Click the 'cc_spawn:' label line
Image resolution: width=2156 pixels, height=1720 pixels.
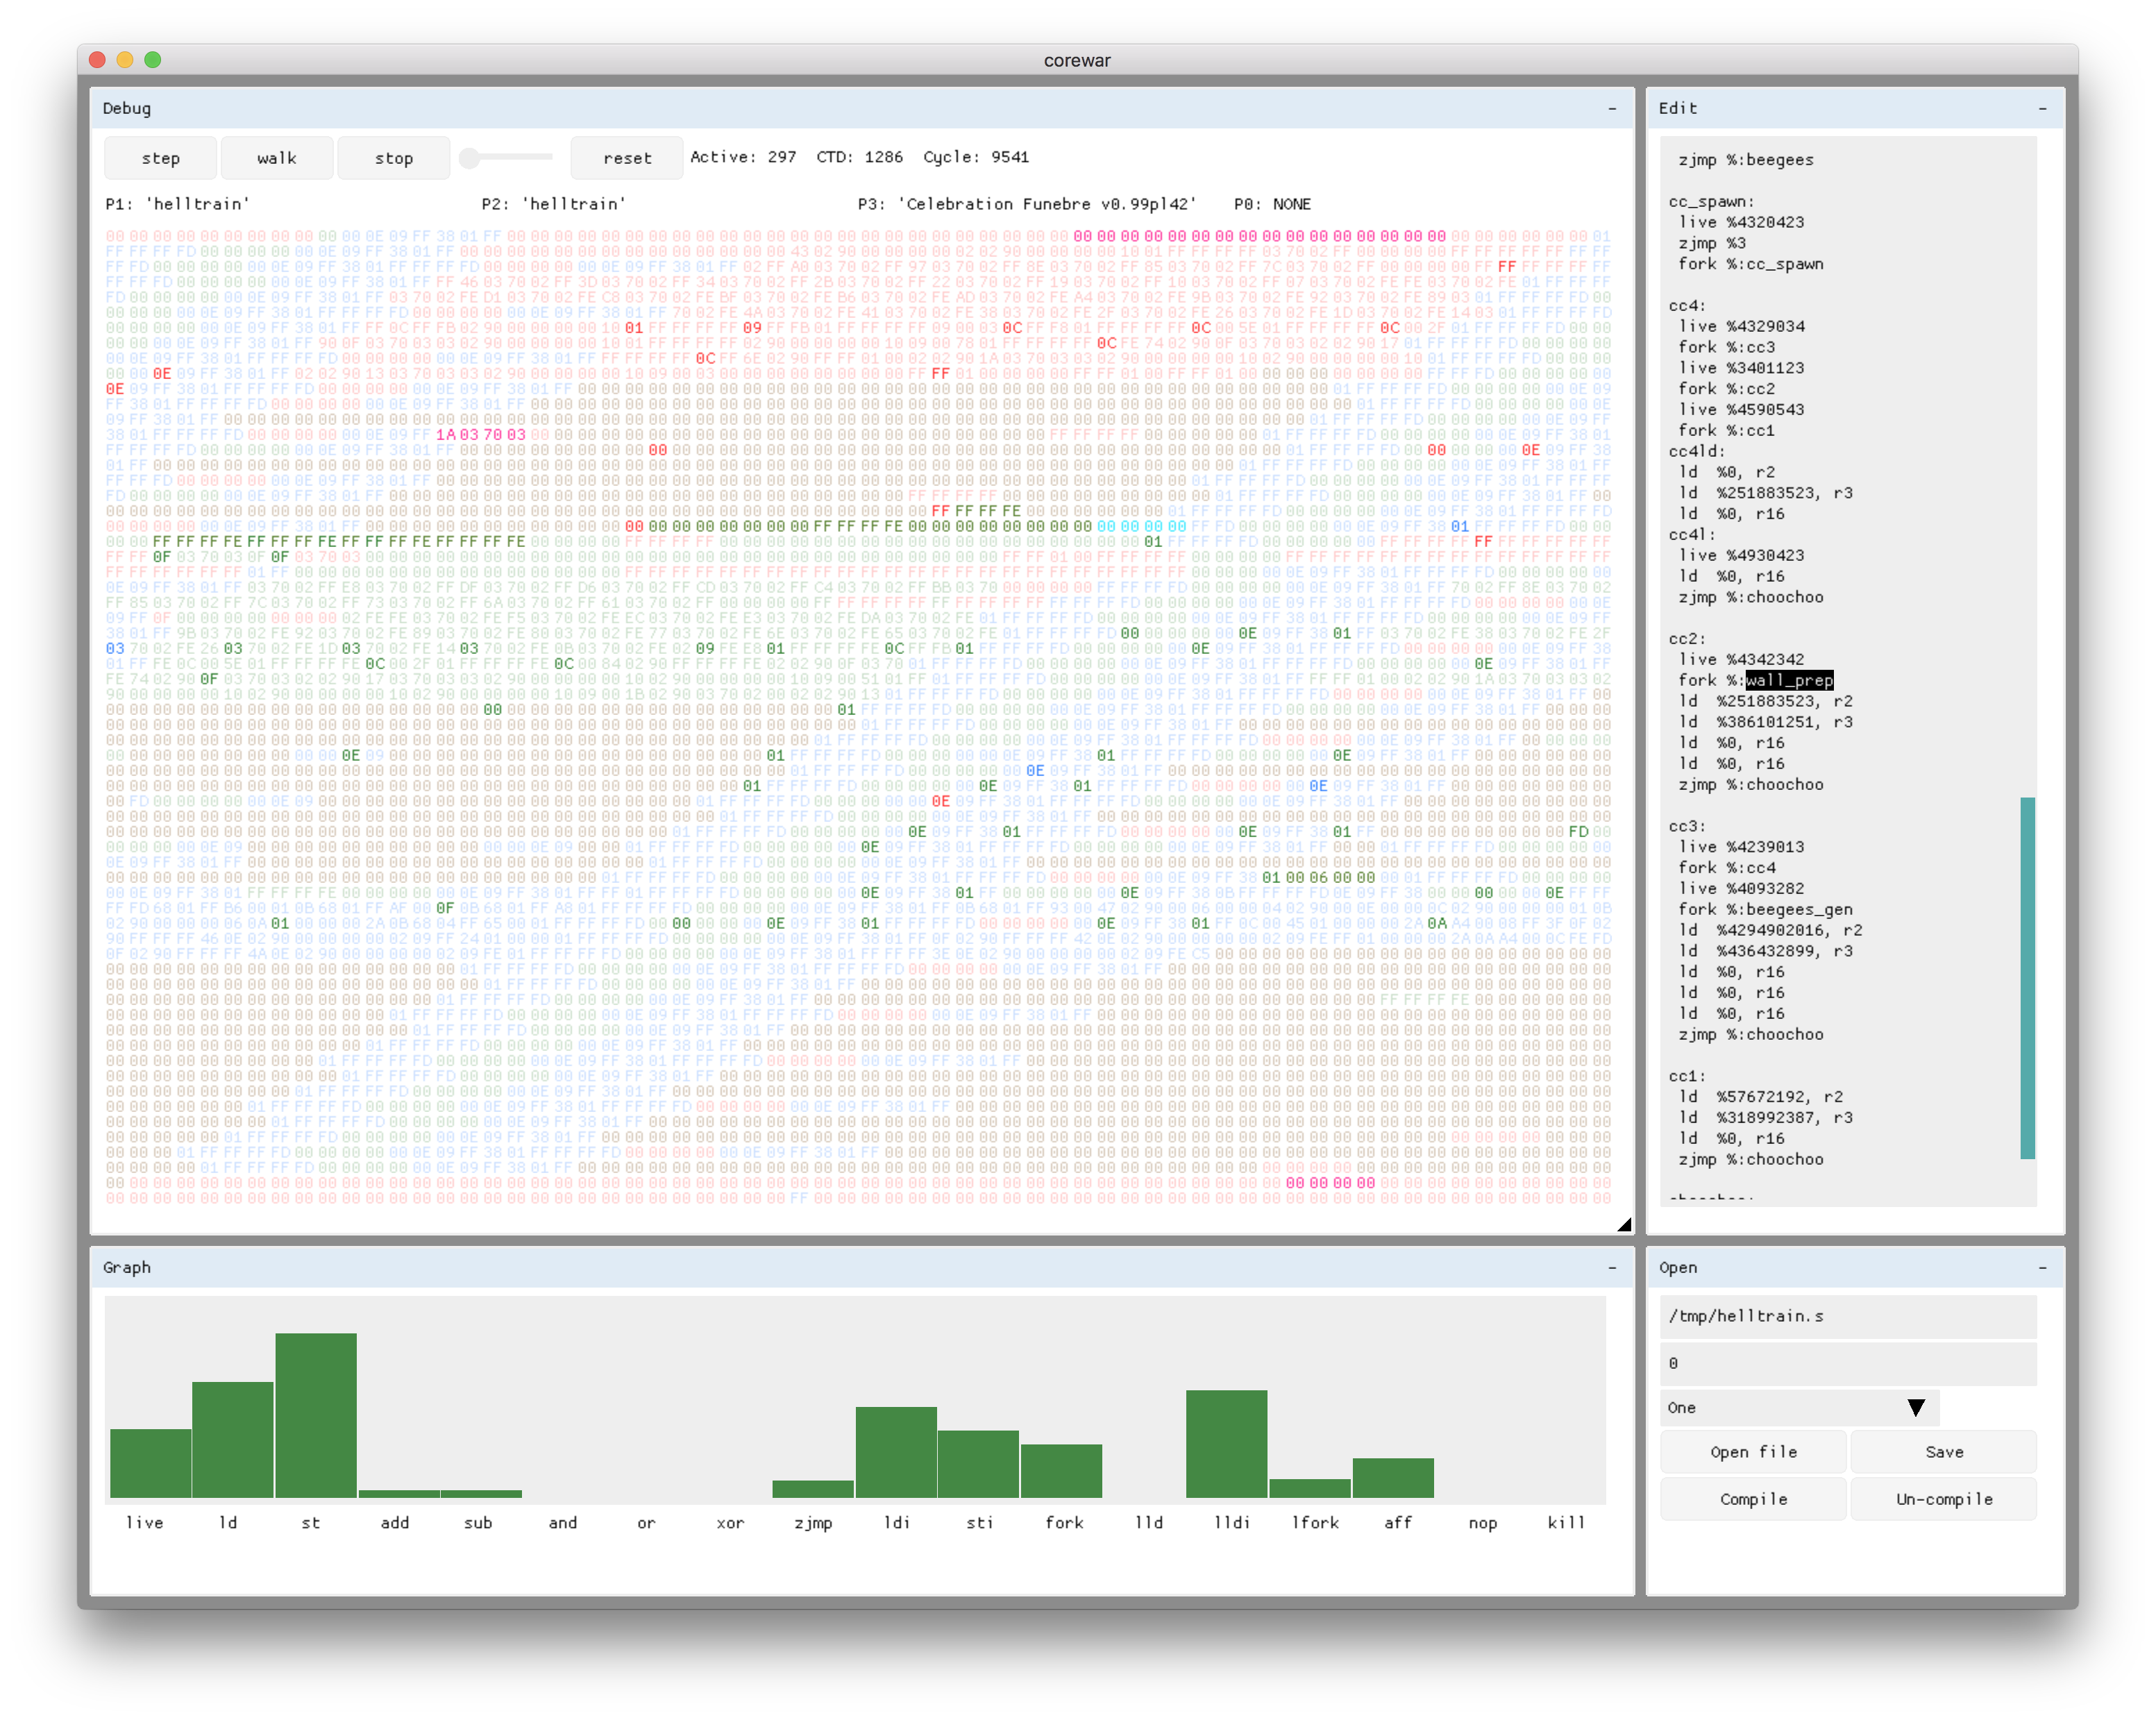1711,202
